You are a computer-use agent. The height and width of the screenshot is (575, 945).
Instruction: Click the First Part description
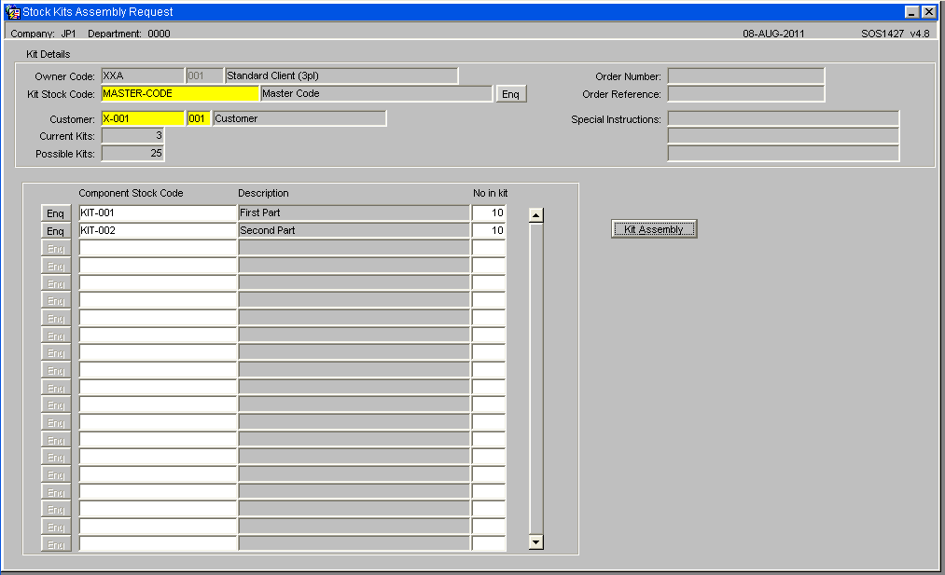(x=354, y=212)
